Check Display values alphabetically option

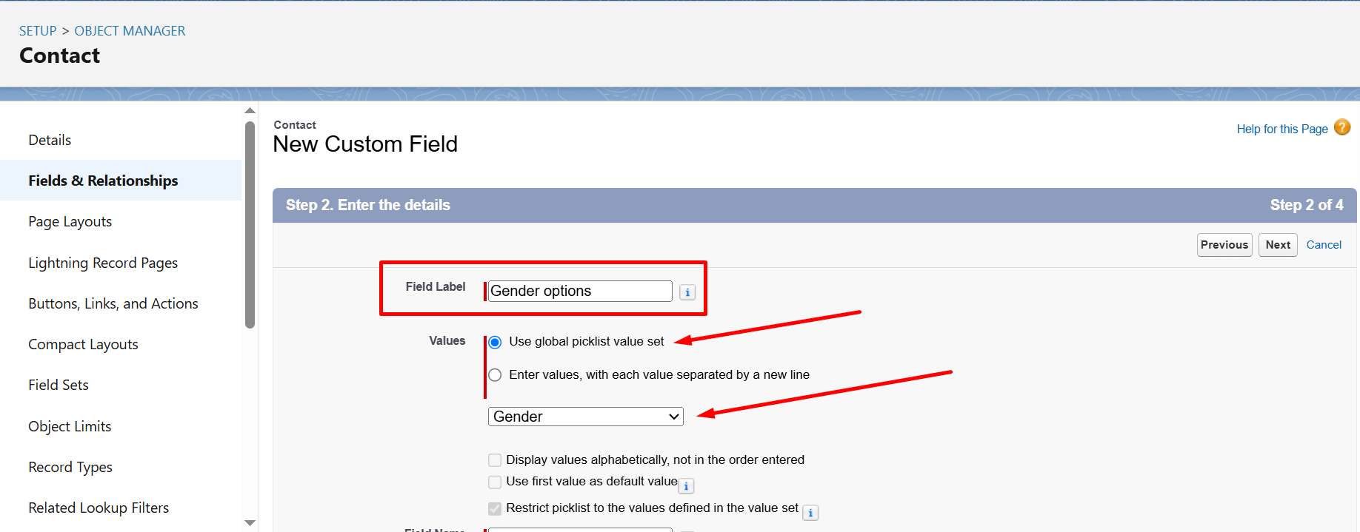[x=495, y=460]
